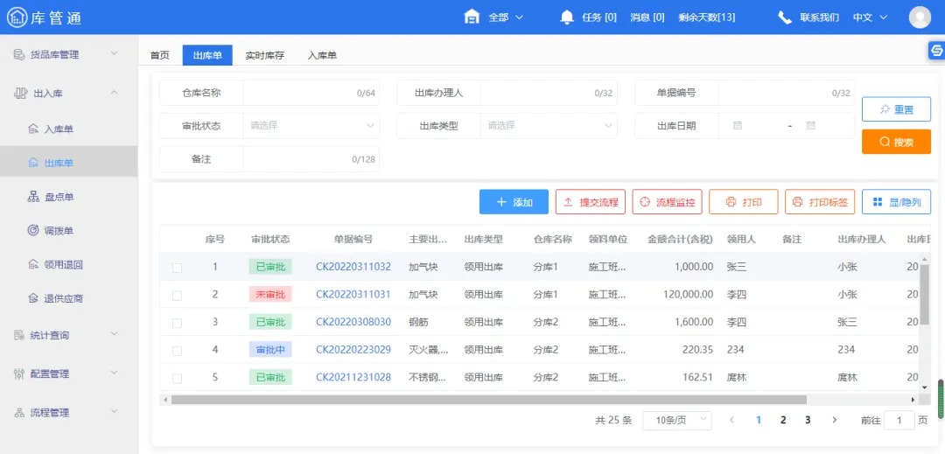Check the checkbox beside row 5
Viewport: 945px width, 454px height.
pos(178,378)
